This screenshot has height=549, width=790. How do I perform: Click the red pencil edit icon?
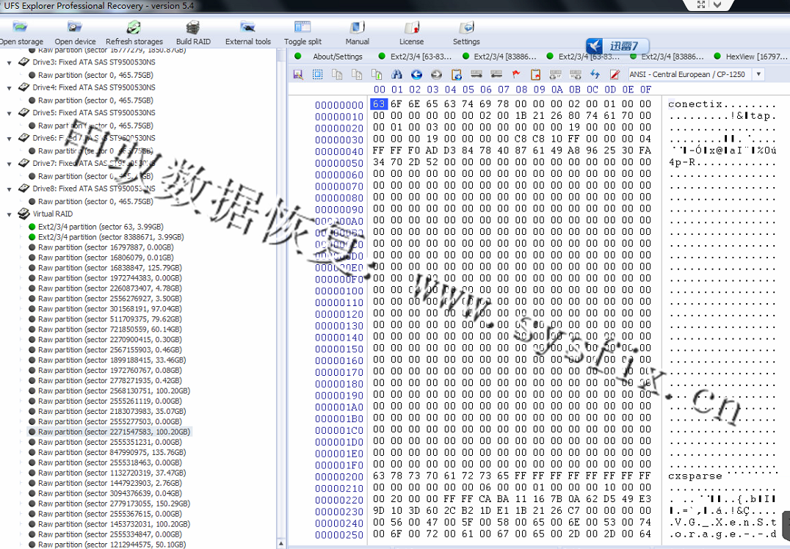[x=615, y=75]
